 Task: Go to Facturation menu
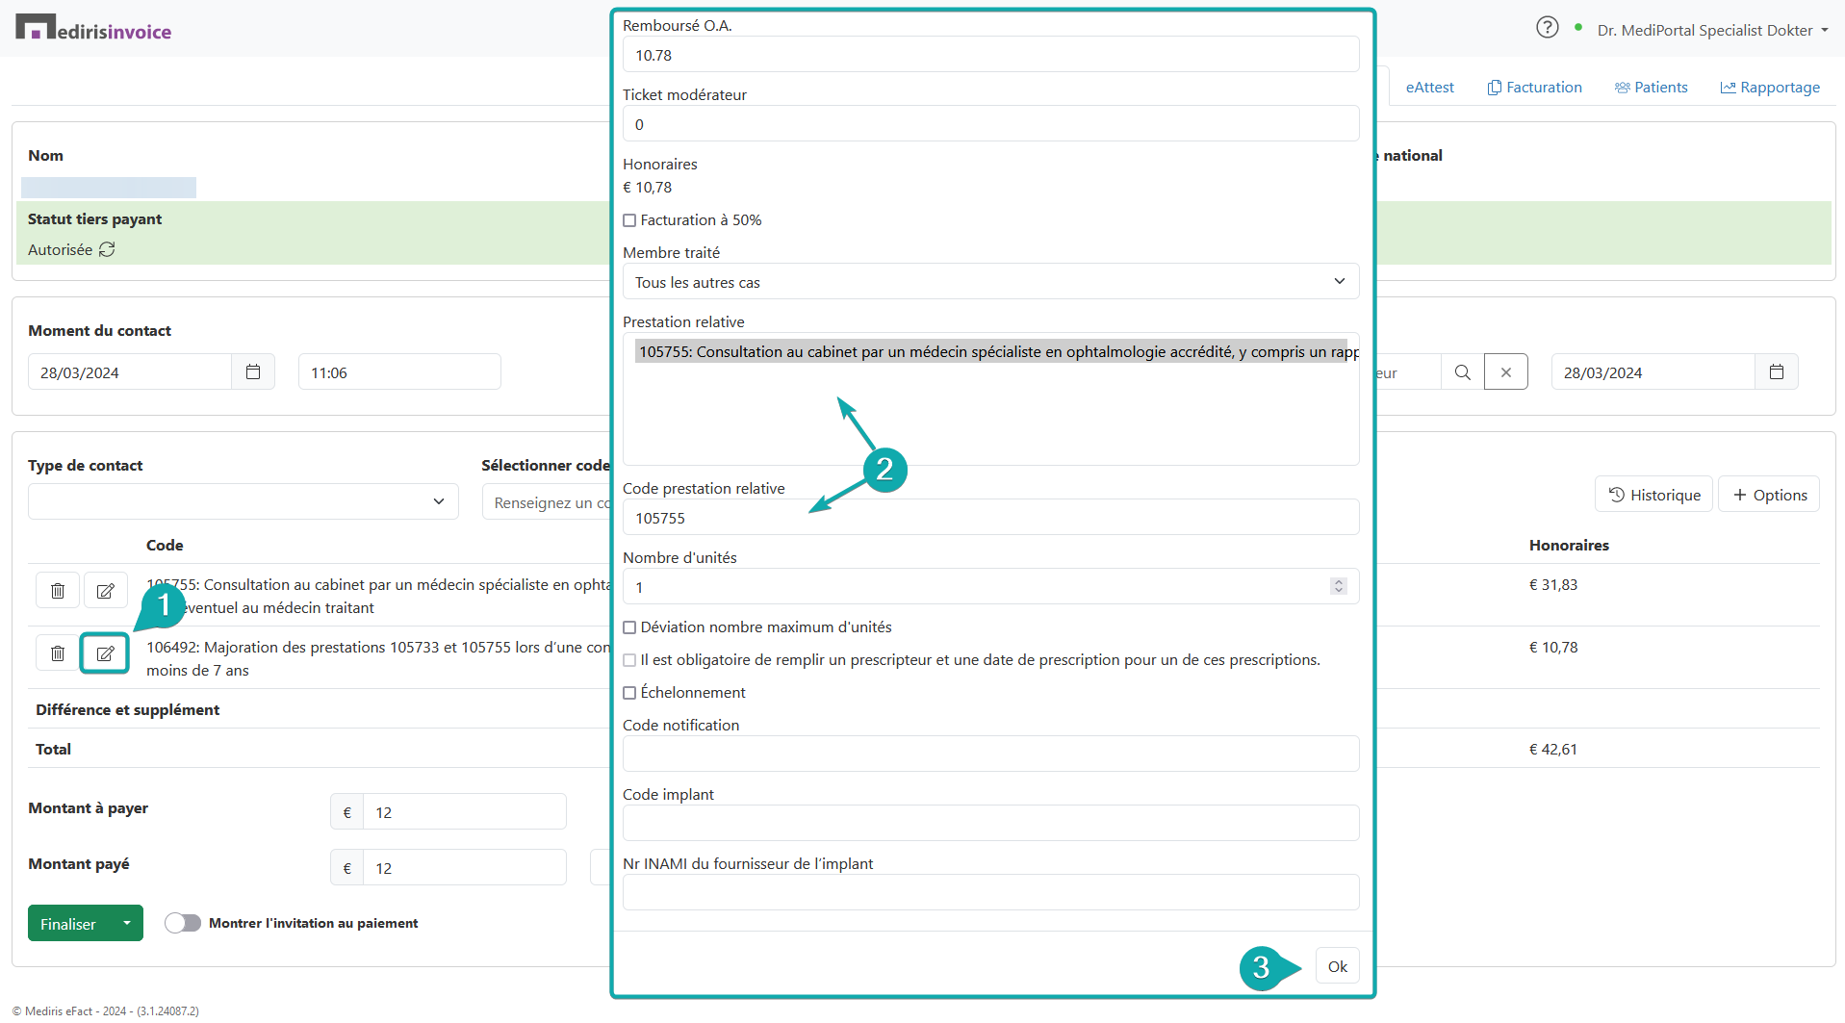pyautogui.click(x=1534, y=87)
